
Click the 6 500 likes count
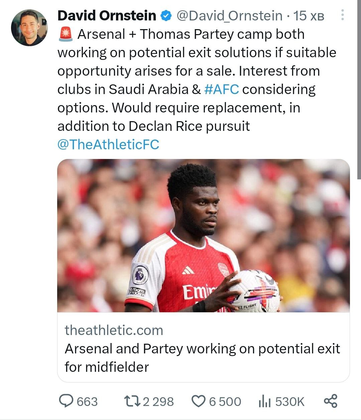225,401
